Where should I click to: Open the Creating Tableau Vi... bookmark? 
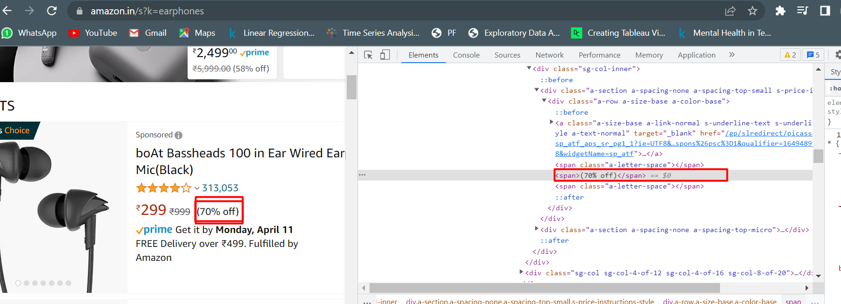pyautogui.click(x=619, y=33)
